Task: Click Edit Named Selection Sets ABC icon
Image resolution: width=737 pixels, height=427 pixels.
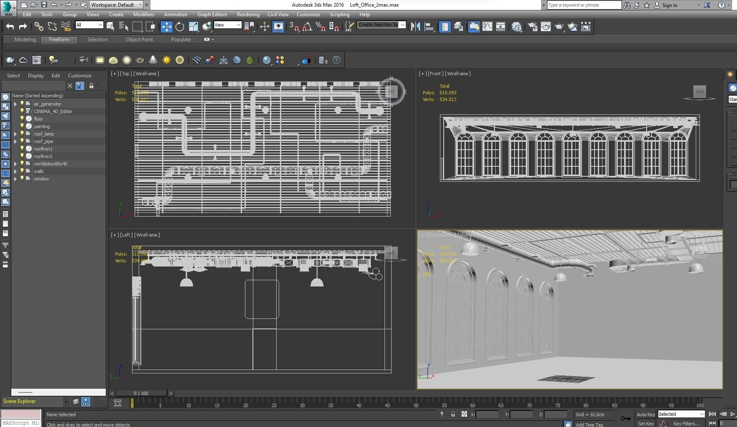Action: [x=349, y=27]
